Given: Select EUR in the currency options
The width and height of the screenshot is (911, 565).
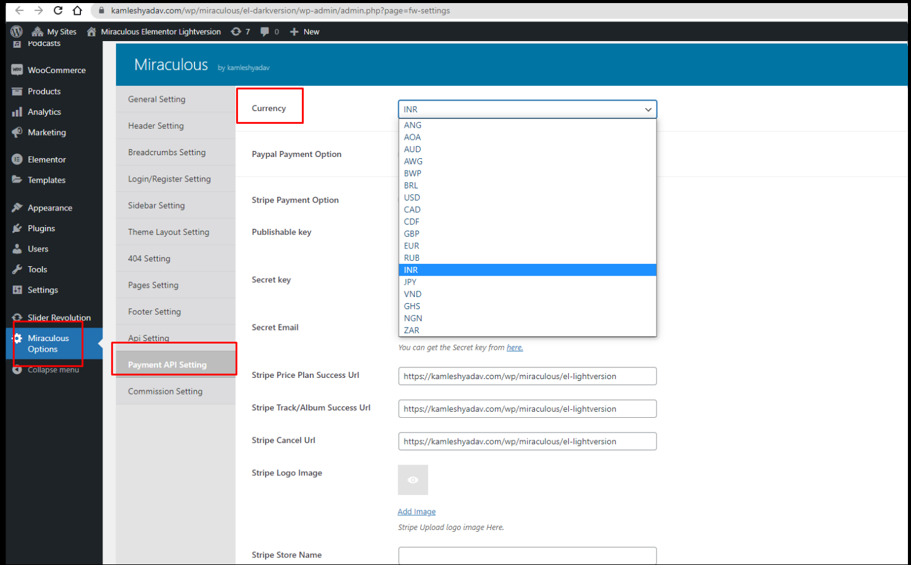Looking at the screenshot, I should pos(528,246).
